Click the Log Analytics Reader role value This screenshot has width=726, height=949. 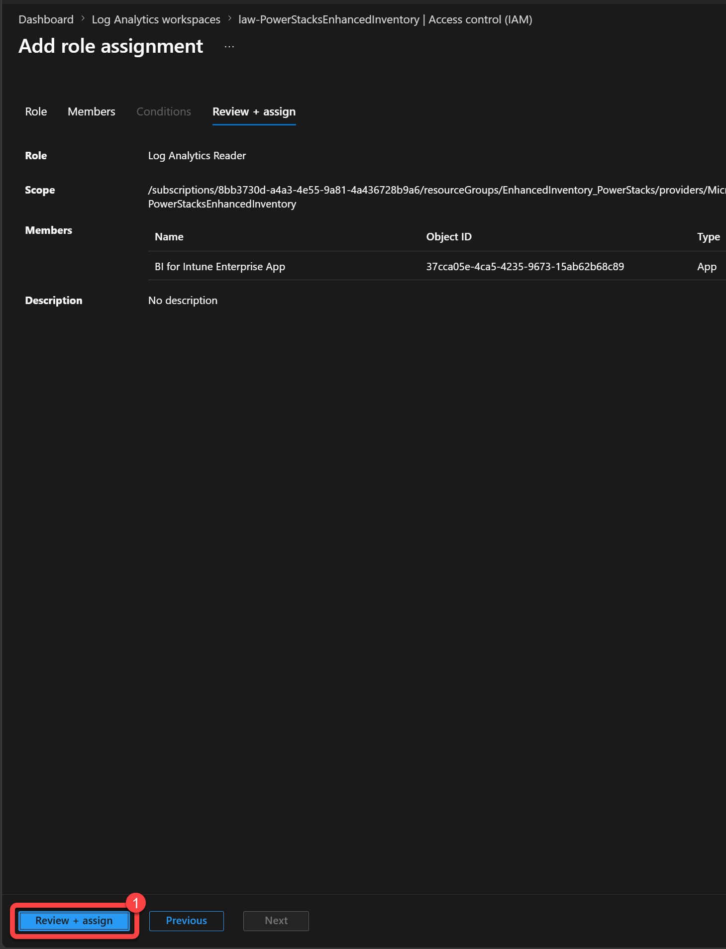point(197,156)
